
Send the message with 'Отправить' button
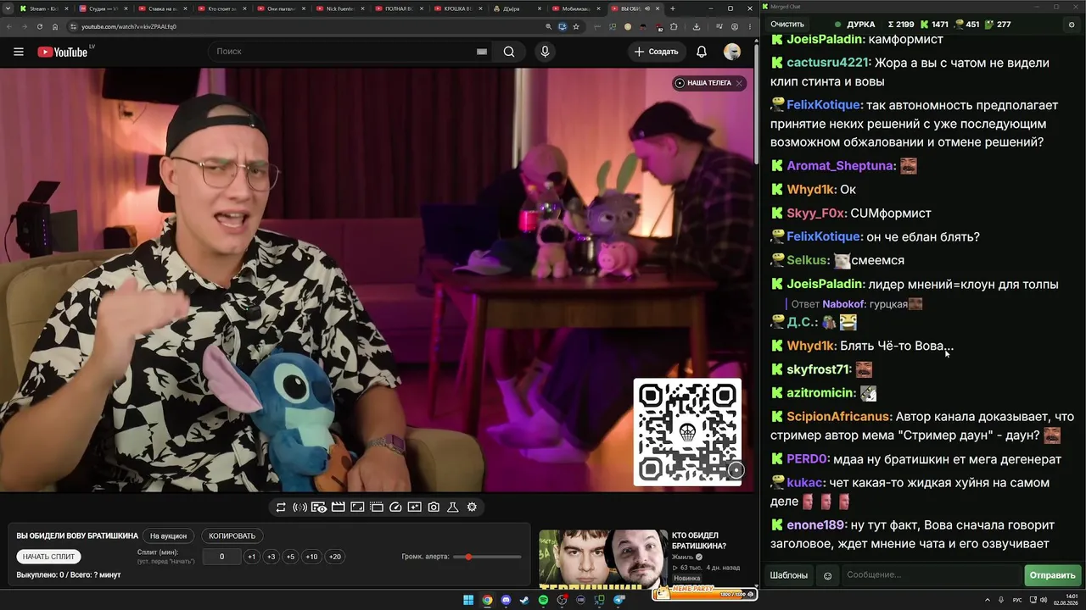(x=1052, y=575)
